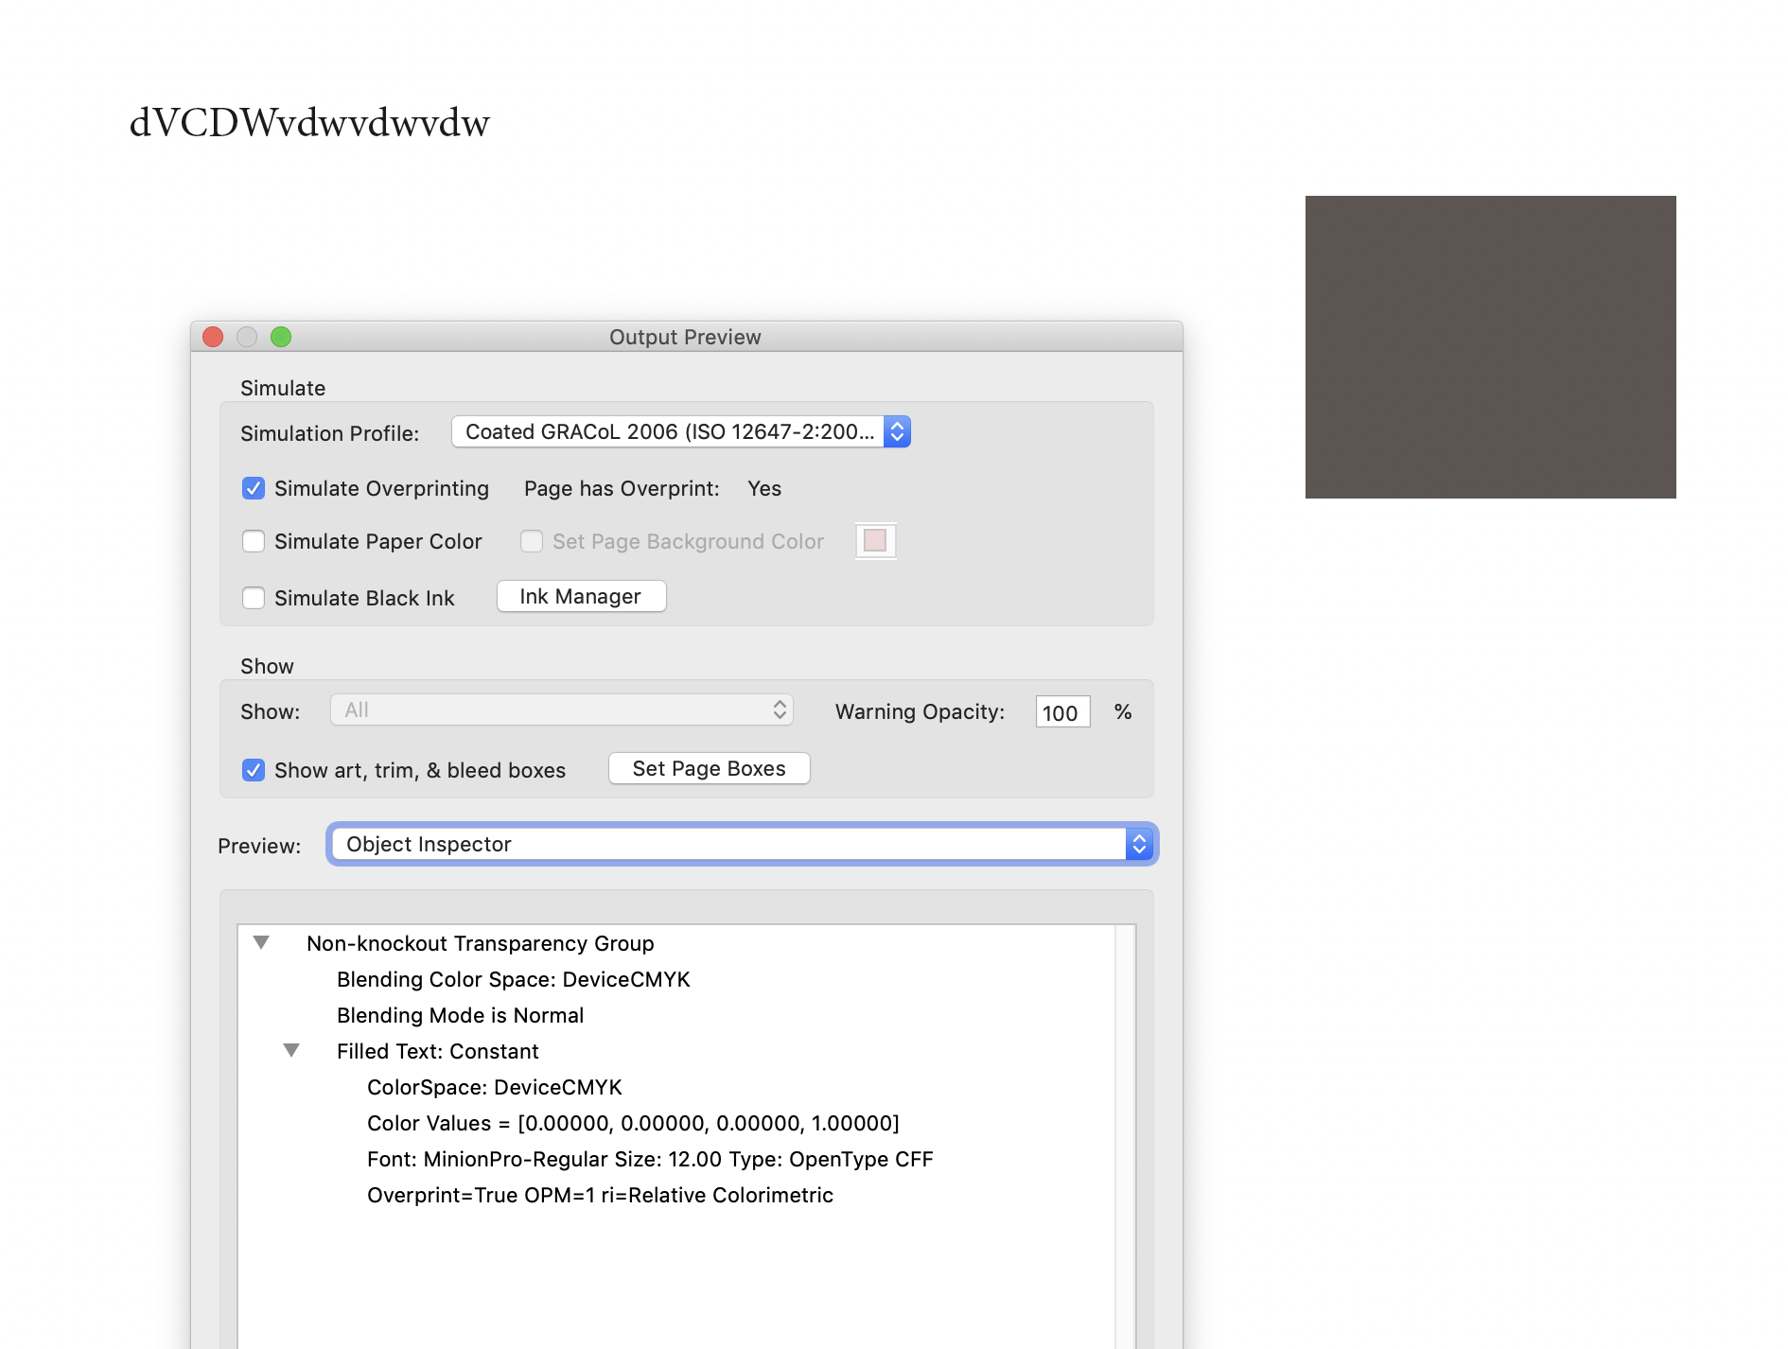The width and height of the screenshot is (1788, 1349).
Task: Uncheck Show art, trim, & bleed boxes
Action: pos(253,770)
